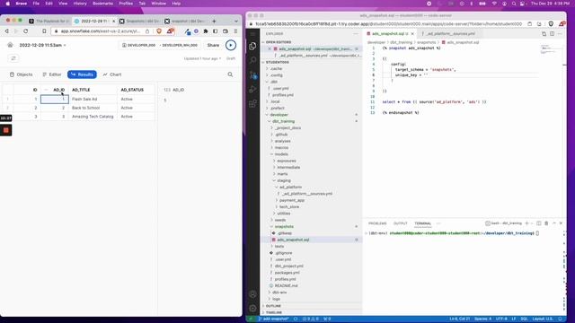Open a new browser tab

click(x=214, y=22)
